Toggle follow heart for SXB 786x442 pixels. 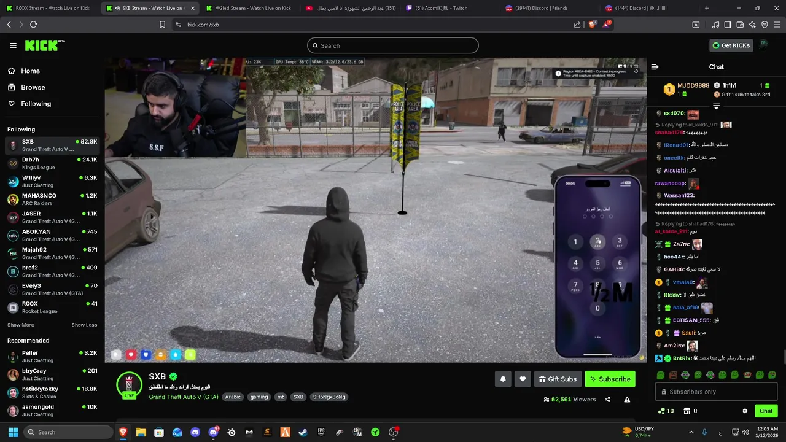coord(523,379)
